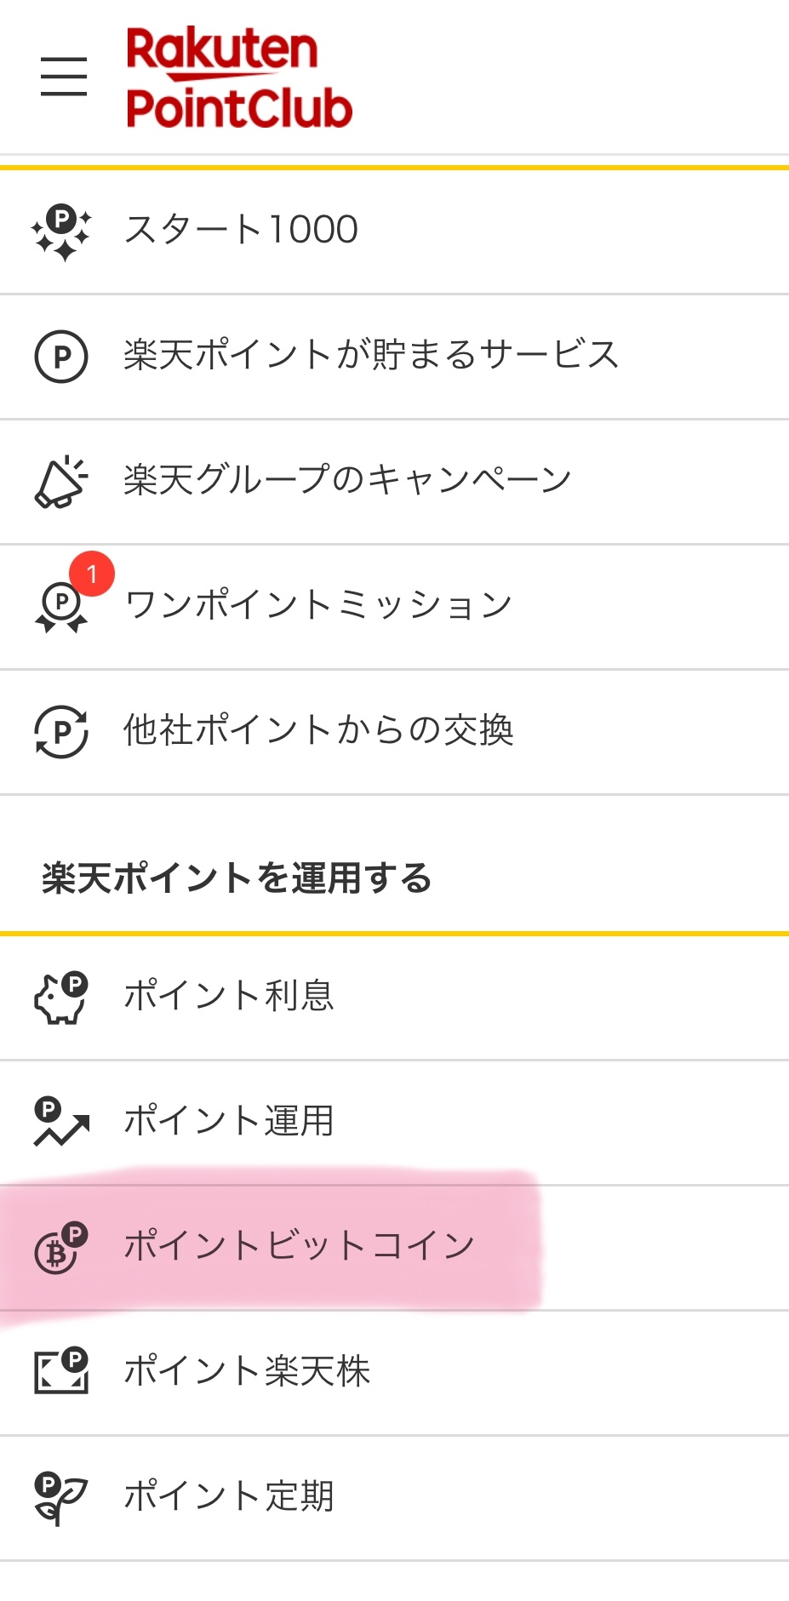Screen dimensions: 789x1601
Task: Open 楽天グループのキャンペーン
Action: click(347, 480)
